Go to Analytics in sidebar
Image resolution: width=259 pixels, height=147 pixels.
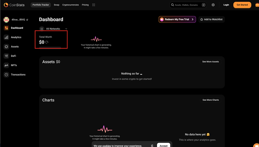[x=16, y=37]
